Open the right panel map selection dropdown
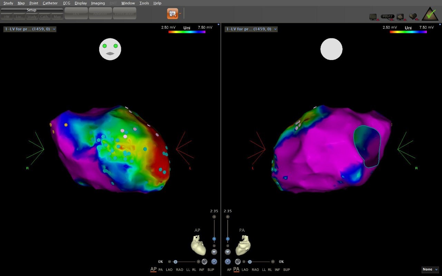This screenshot has width=442, height=276. click(251, 29)
